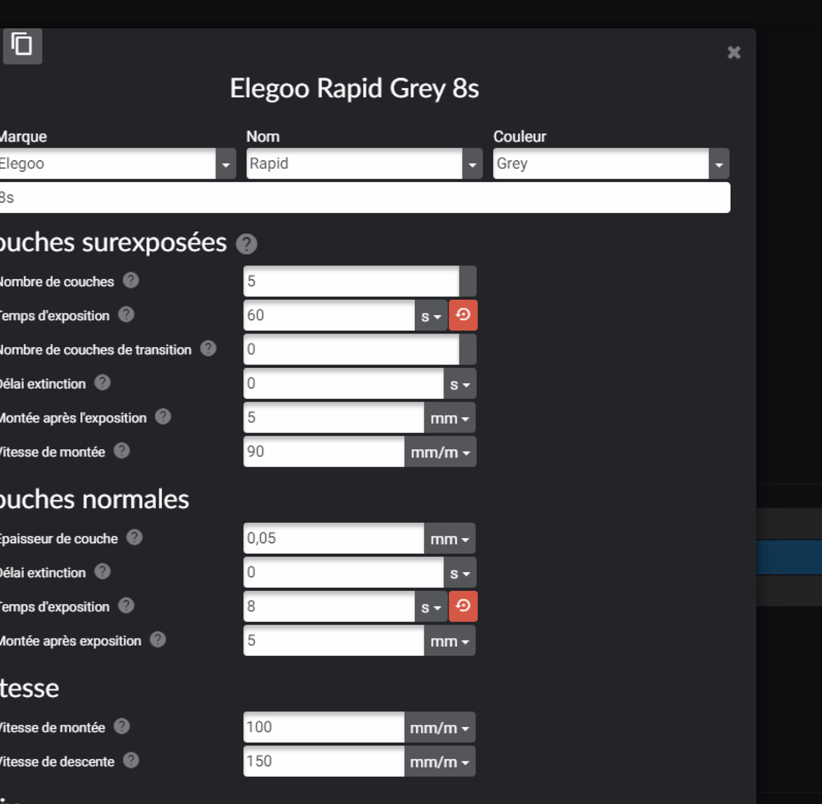Screen dimensions: 822x804
Task: Show help for normales Délai extinction
Action: tap(103, 571)
